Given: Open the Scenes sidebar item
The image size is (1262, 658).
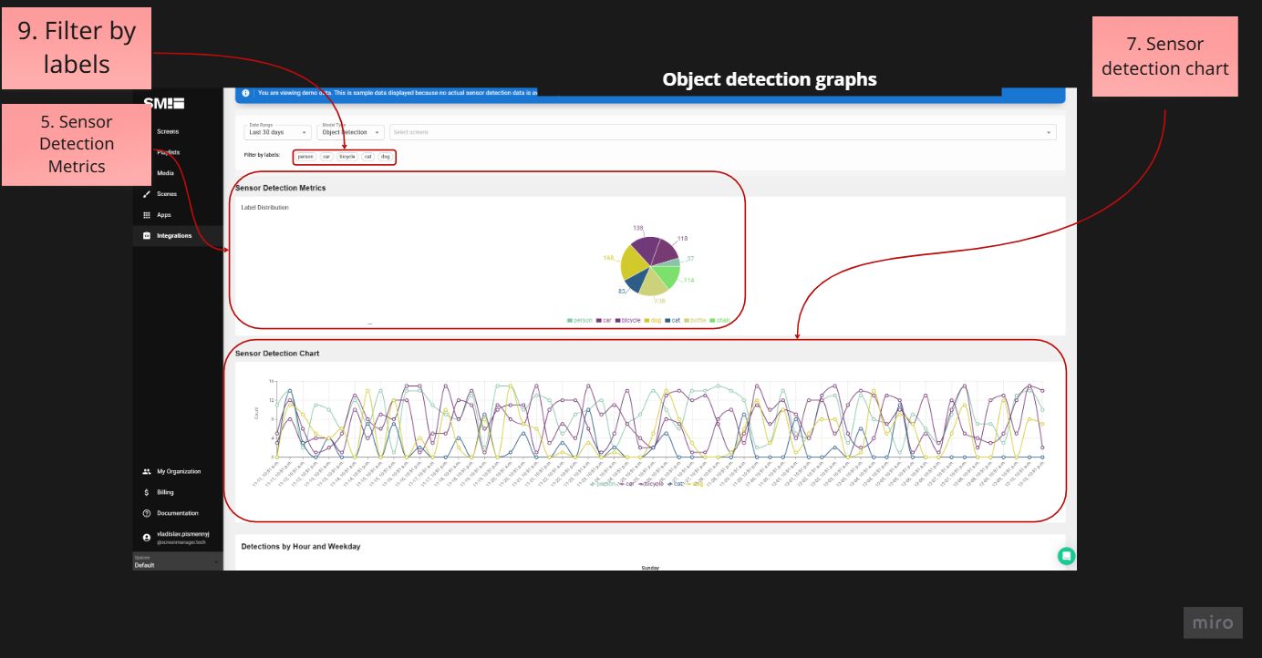Looking at the screenshot, I should coord(167,194).
